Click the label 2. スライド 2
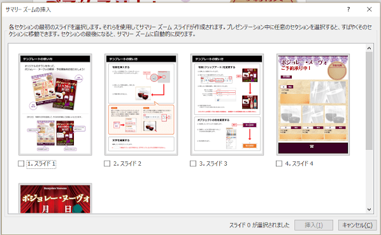Screen dimensions: 381x235 click(127, 164)
